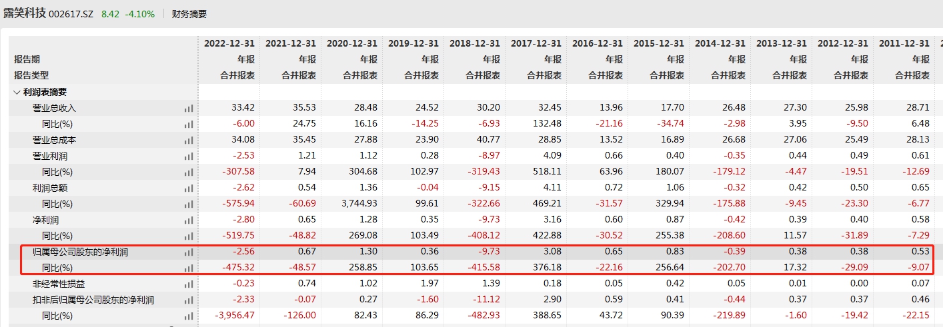The image size is (943, 327).
Task: Click 2018 parent net profit growth -415.58
Action: (486, 268)
